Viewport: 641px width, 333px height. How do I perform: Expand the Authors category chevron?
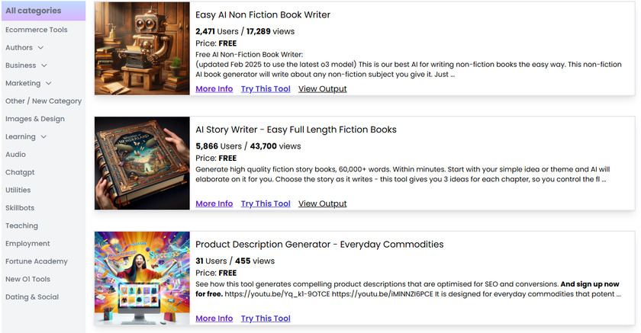click(x=43, y=48)
